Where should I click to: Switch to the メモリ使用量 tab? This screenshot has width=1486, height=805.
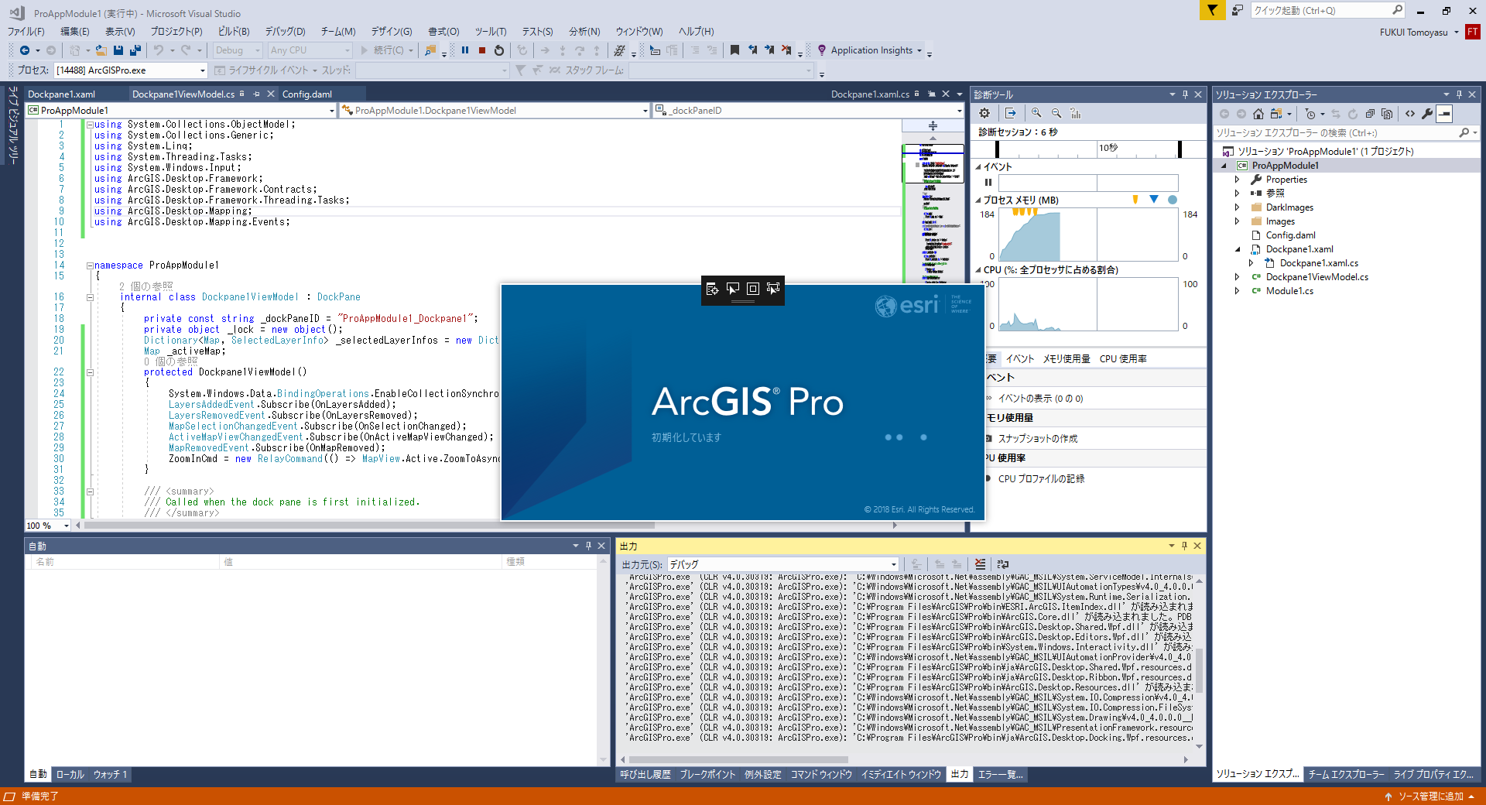click(x=1067, y=359)
